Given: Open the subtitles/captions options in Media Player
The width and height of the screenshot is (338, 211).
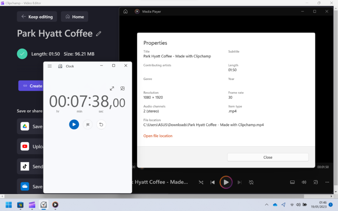Looking at the screenshot, I should pyautogui.click(x=292, y=182).
